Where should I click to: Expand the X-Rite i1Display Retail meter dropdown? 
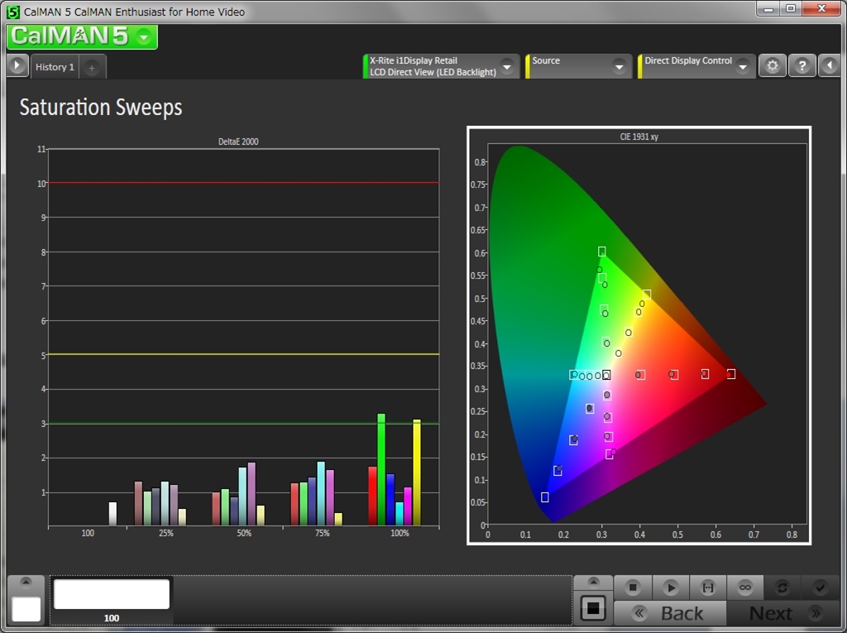pos(506,67)
